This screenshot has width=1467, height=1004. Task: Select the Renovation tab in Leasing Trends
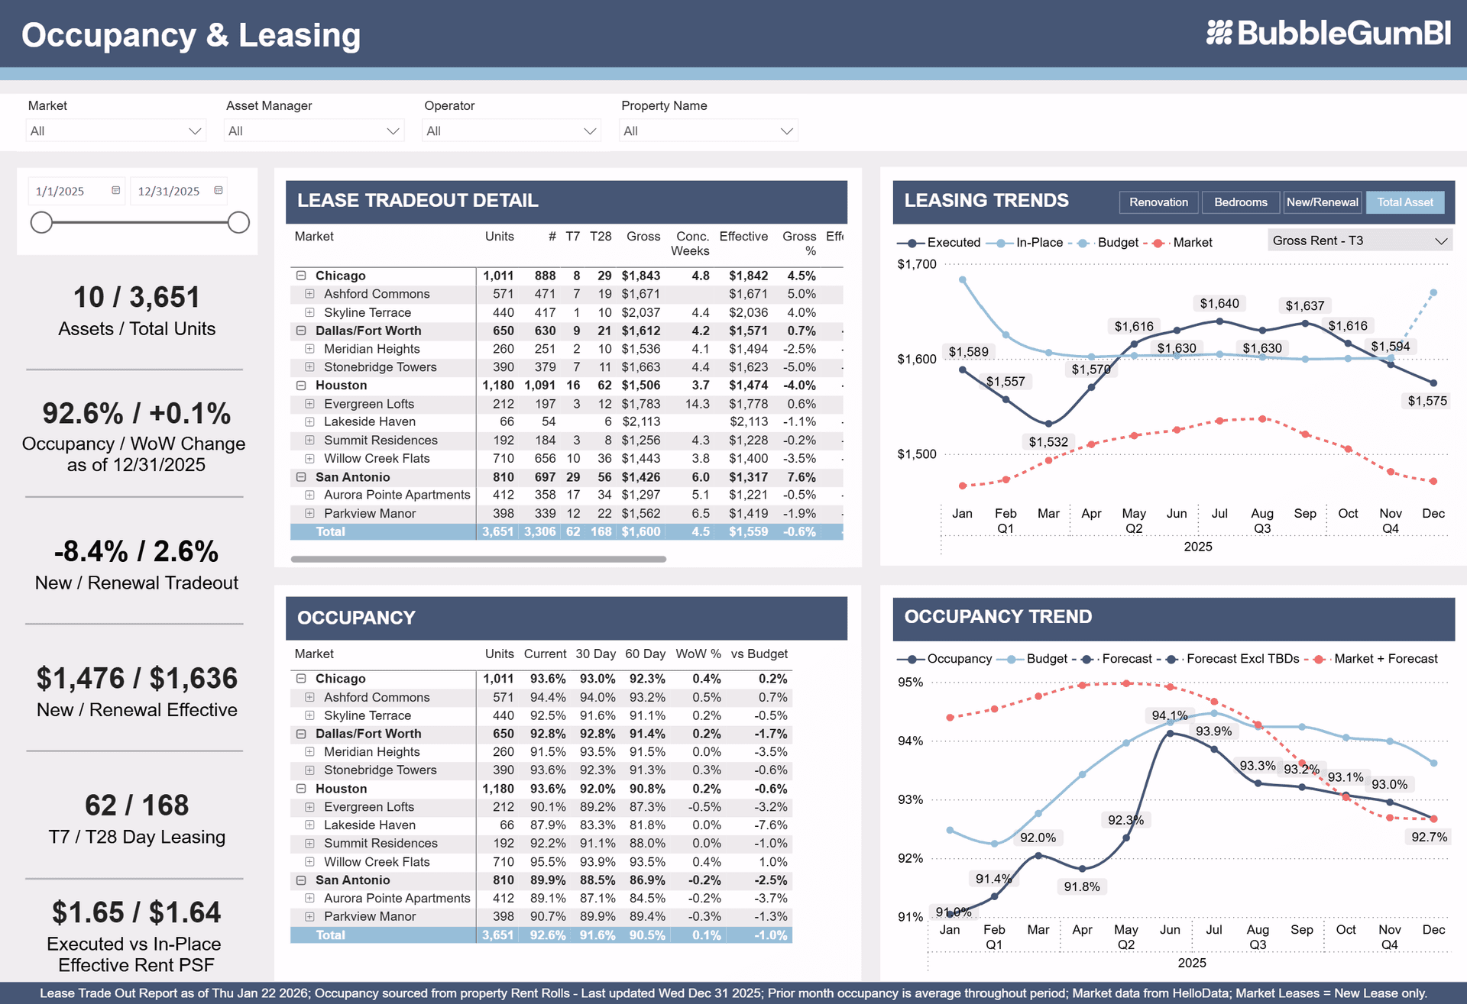tap(1158, 202)
